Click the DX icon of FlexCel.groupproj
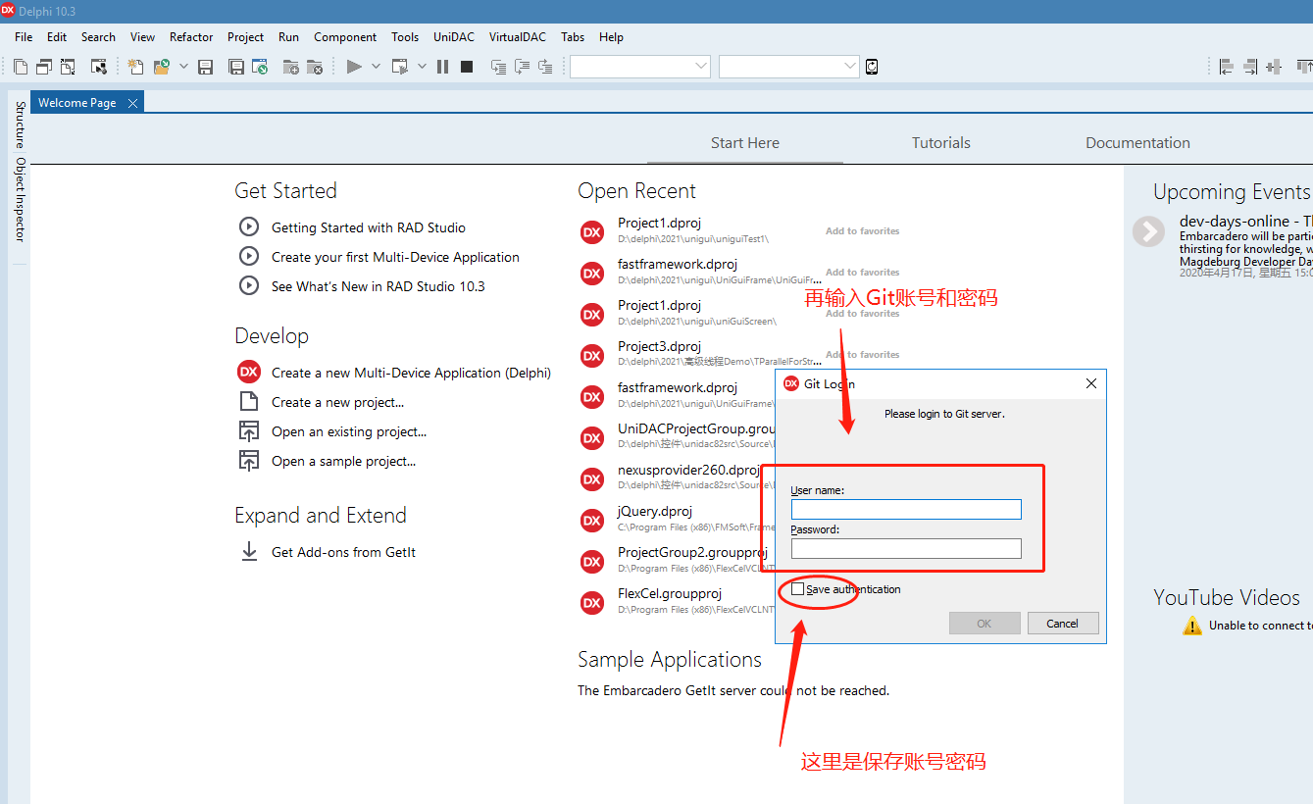This screenshot has height=804, width=1313. click(x=592, y=603)
